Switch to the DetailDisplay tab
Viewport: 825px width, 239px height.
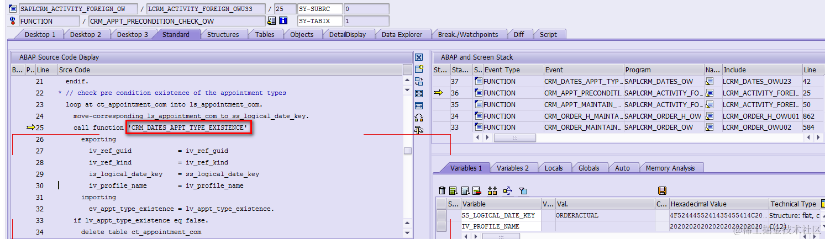coord(348,34)
